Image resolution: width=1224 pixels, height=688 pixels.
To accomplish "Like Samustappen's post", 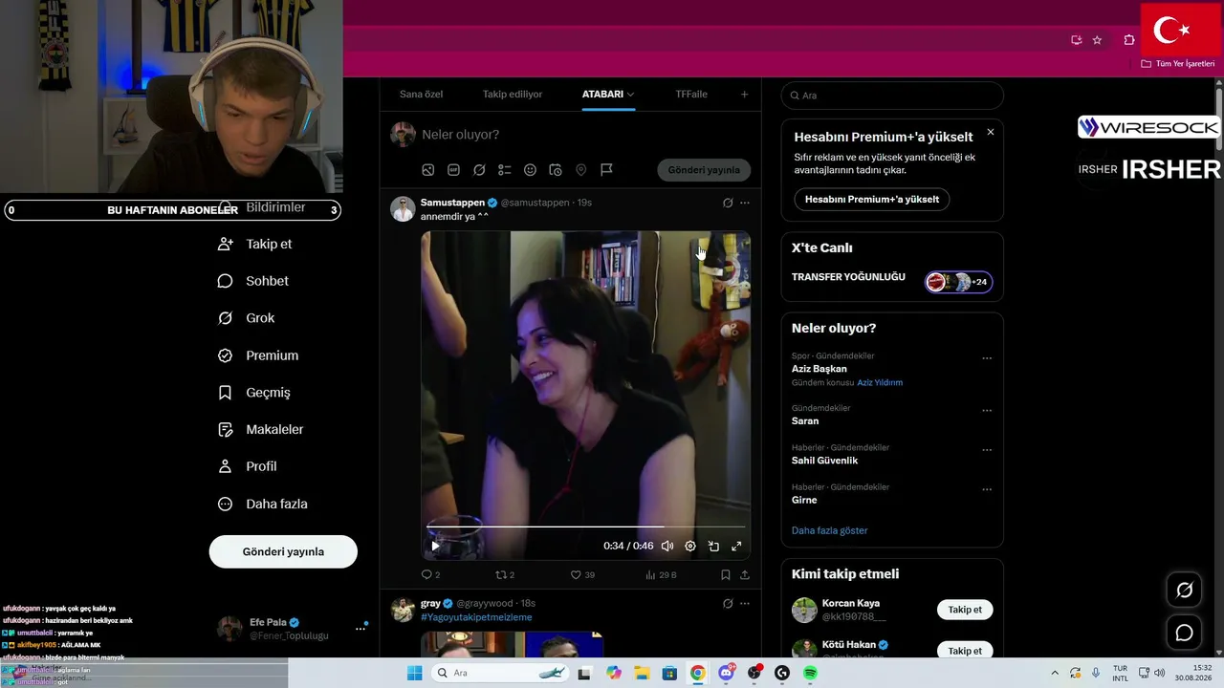I will coord(582,575).
